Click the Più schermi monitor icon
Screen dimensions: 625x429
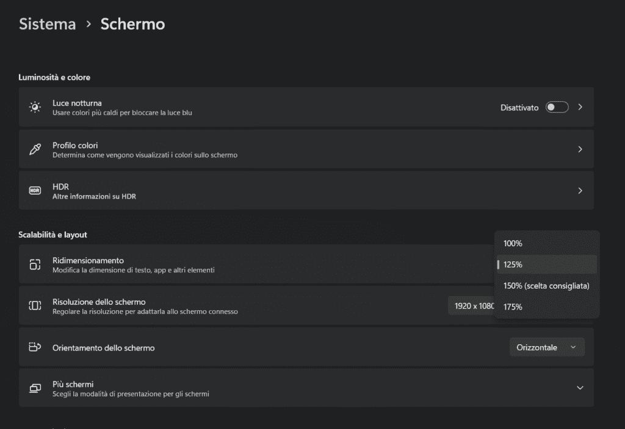point(35,388)
